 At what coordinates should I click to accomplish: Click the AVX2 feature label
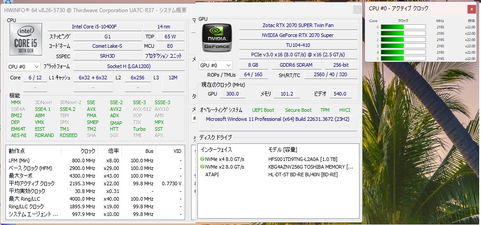(x=116, y=109)
